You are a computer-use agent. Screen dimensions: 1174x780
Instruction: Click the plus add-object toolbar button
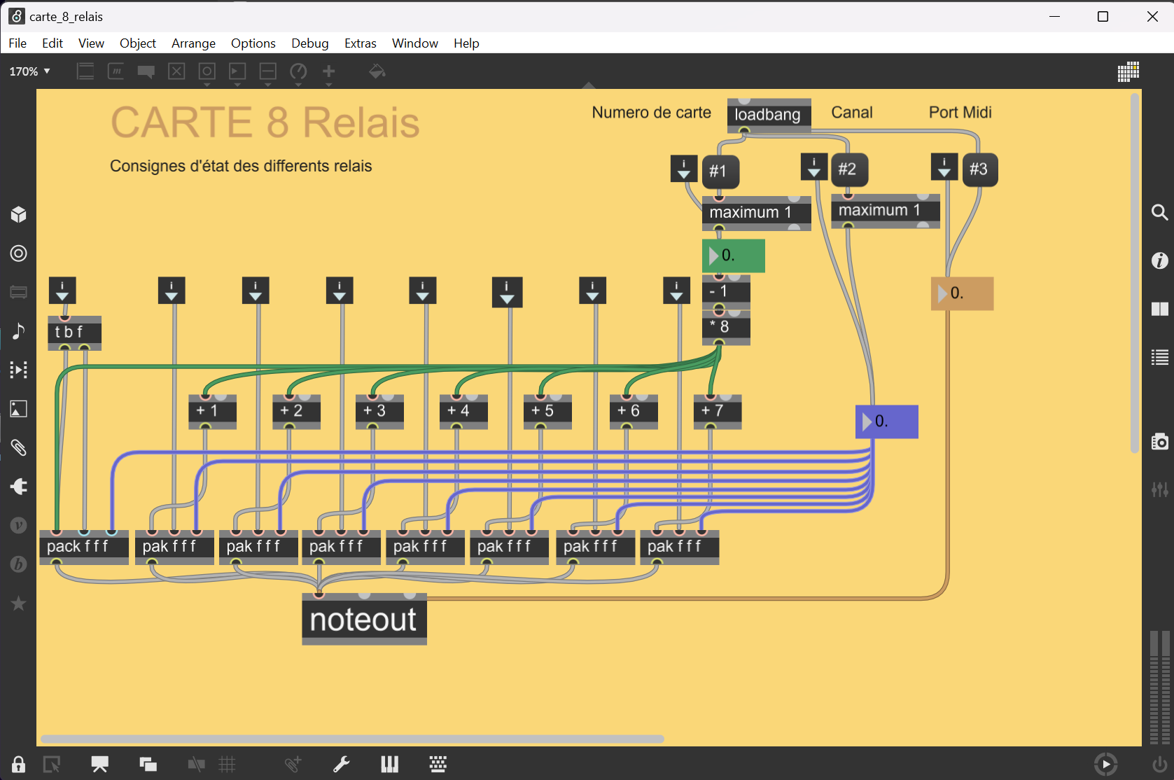(x=329, y=71)
